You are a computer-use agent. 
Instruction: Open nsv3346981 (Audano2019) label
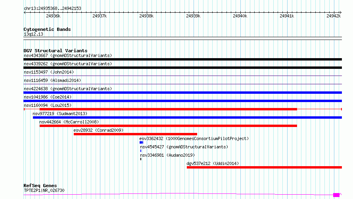(x=167, y=155)
